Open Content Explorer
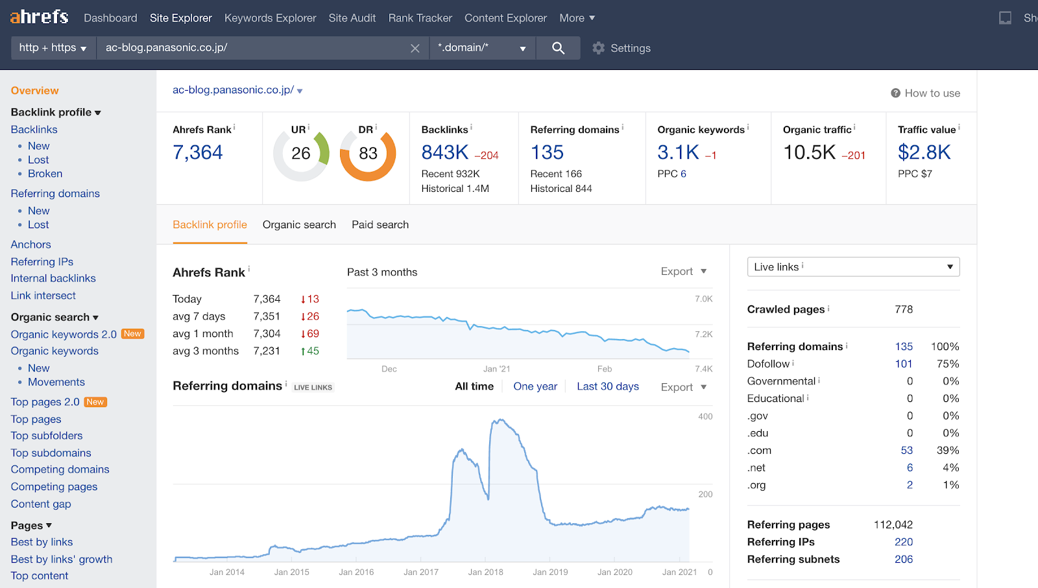This screenshot has height=588, width=1038. click(505, 18)
